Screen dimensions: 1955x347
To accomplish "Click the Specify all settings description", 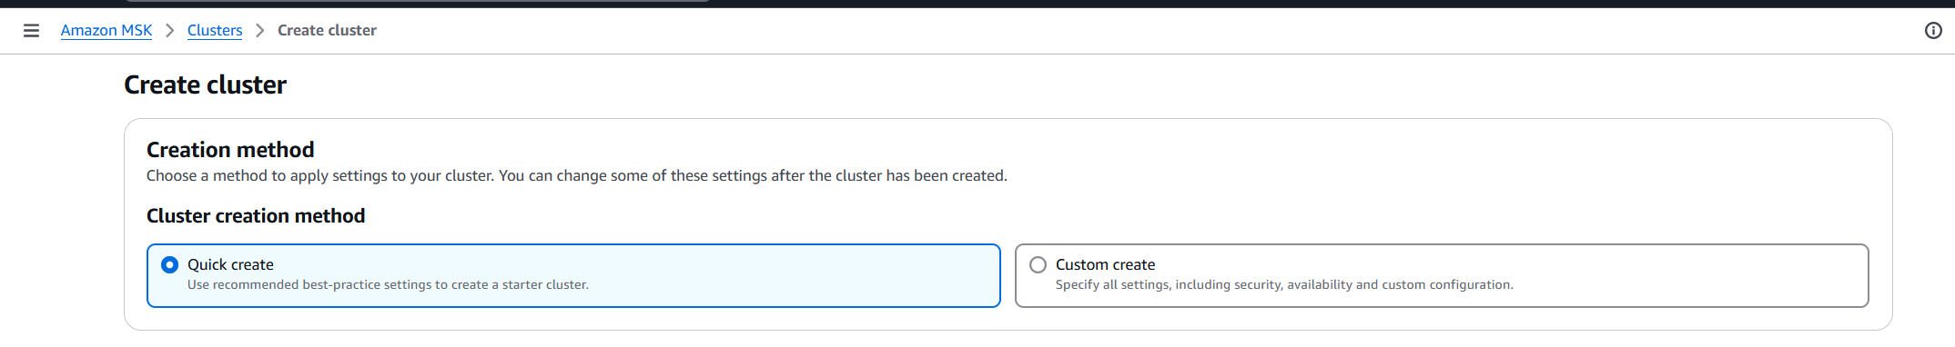I will 1284,285.
